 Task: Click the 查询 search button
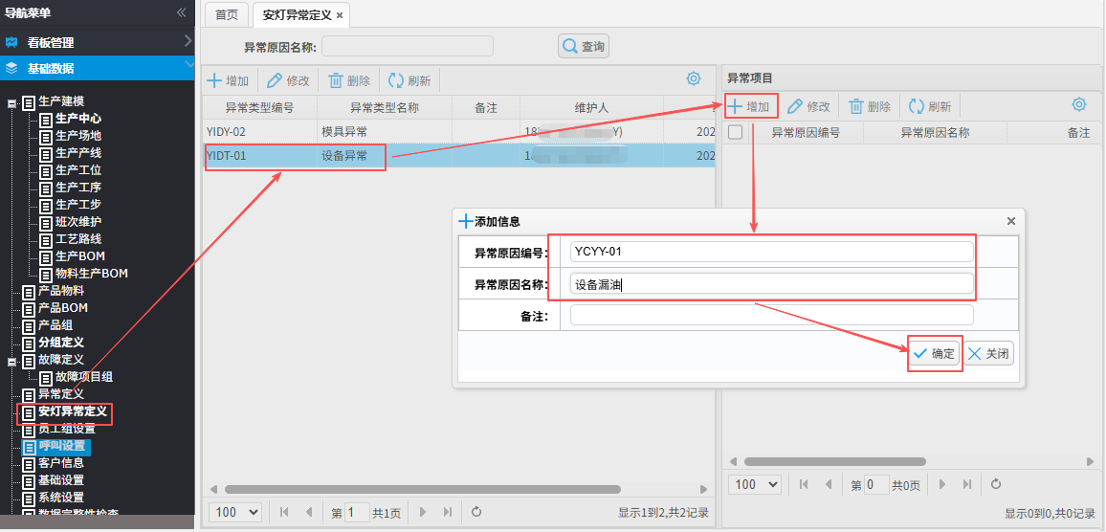pos(584,46)
